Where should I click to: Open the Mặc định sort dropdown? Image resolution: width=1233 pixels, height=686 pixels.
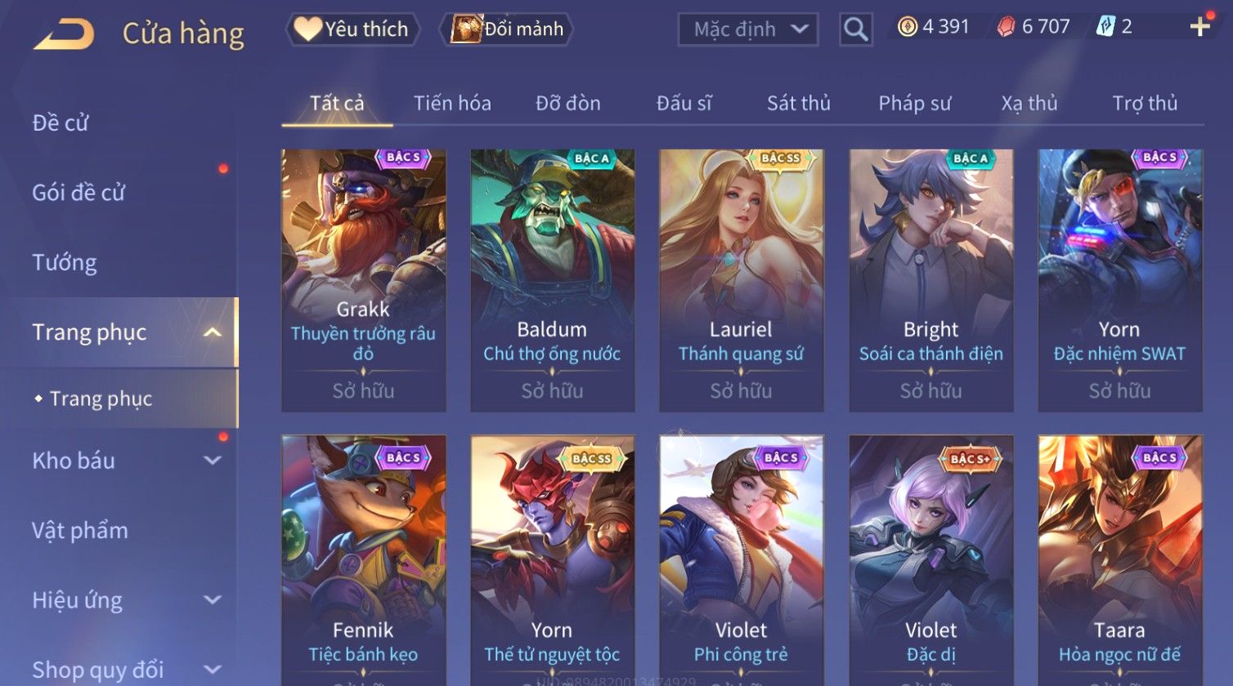point(748,29)
